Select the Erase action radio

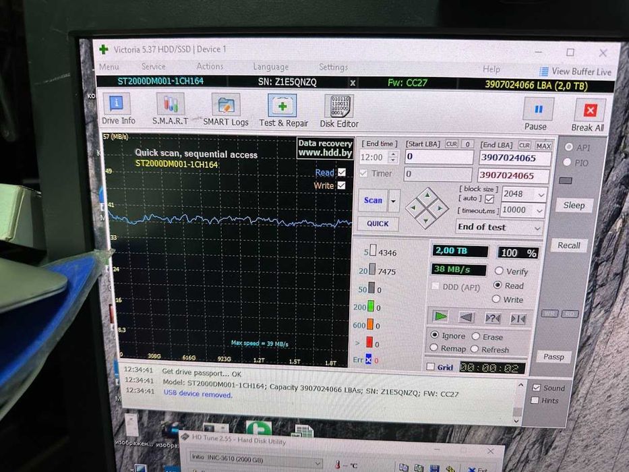coord(476,336)
